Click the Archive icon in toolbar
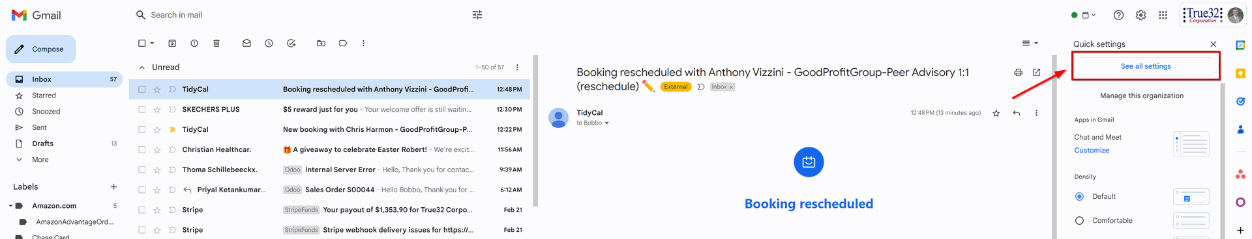 [x=172, y=44]
